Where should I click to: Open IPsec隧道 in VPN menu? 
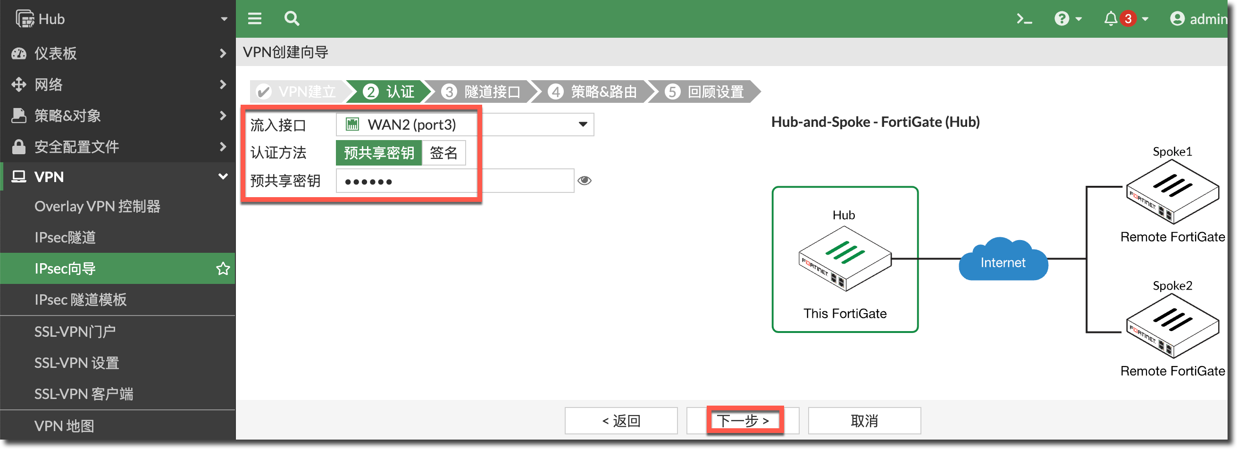click(x=65, y=237)
